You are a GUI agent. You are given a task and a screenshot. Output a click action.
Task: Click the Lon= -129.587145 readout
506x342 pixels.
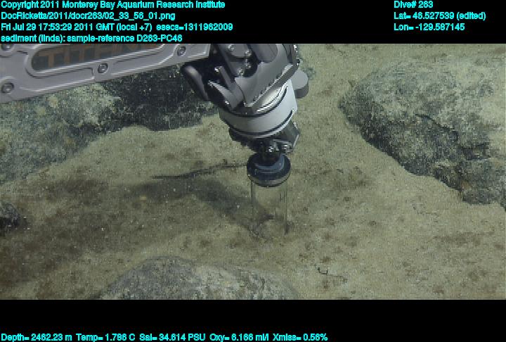pyautogui.click(x=429, y=27)
